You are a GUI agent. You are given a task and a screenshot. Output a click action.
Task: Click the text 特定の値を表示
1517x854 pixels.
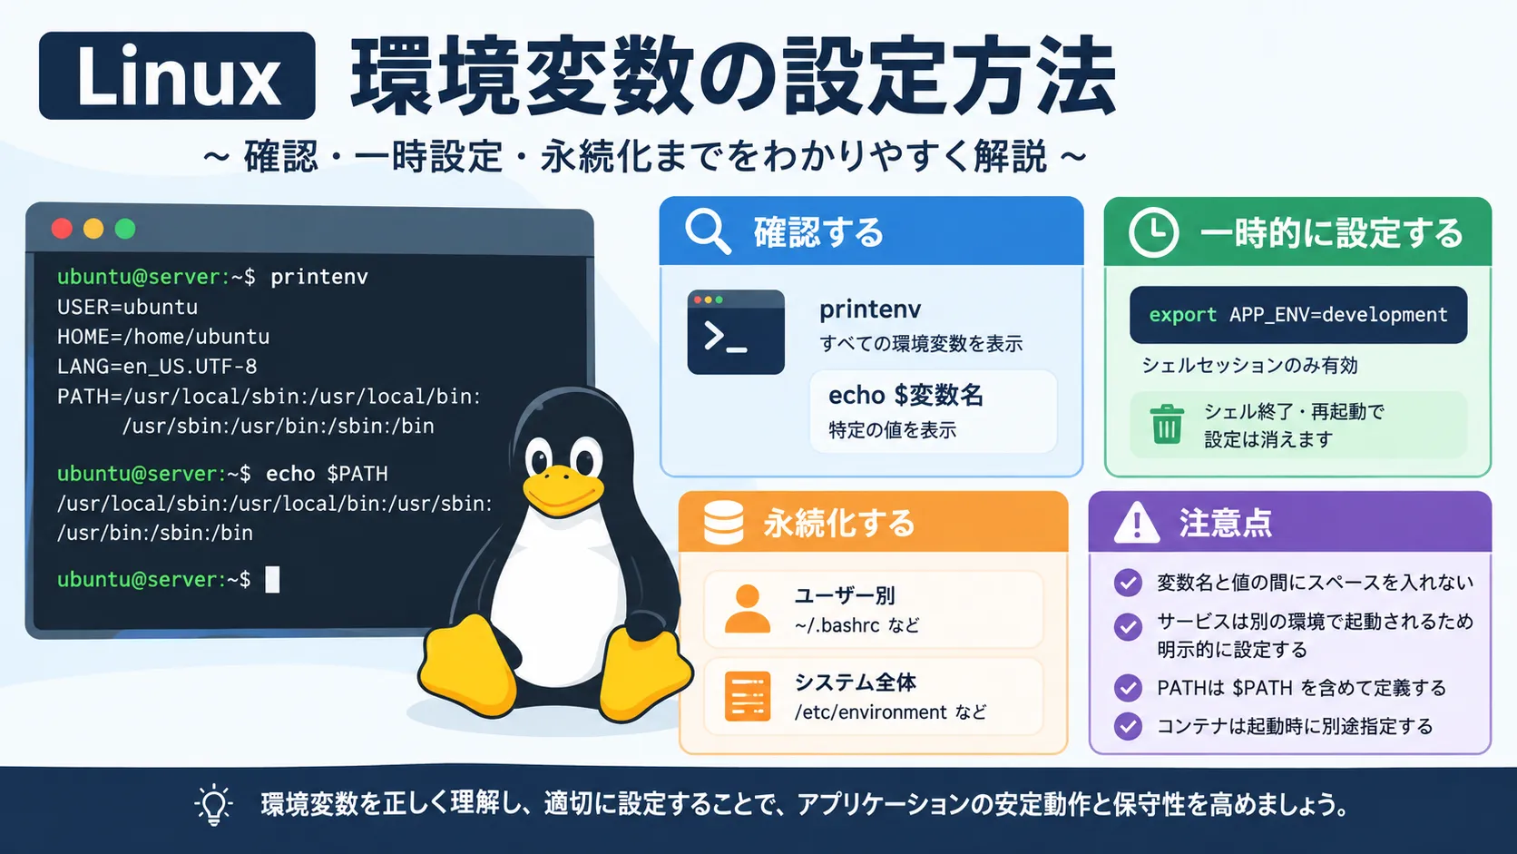pos(893,430)
